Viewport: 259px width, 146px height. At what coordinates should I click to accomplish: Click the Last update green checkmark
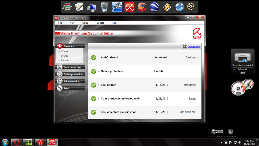(x=93, y=85)
